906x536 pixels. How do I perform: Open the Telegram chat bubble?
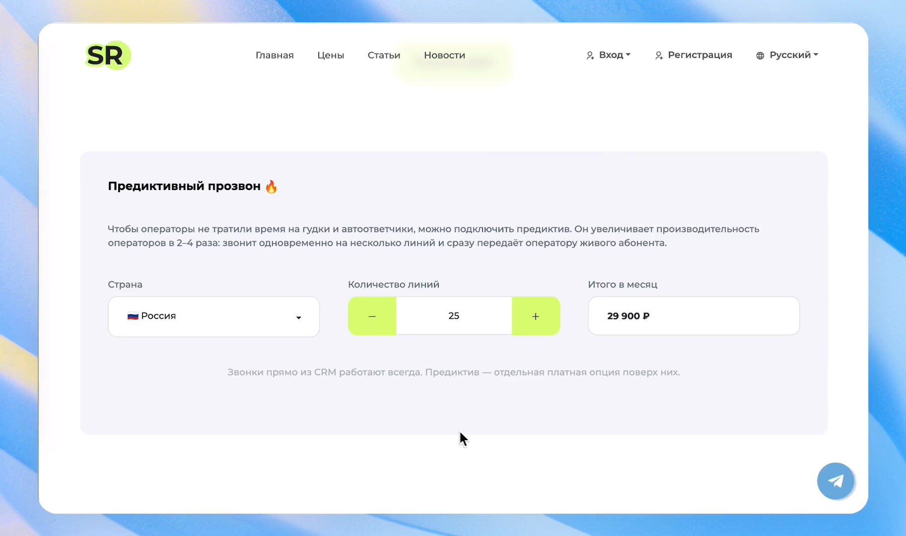pos(835,481)
